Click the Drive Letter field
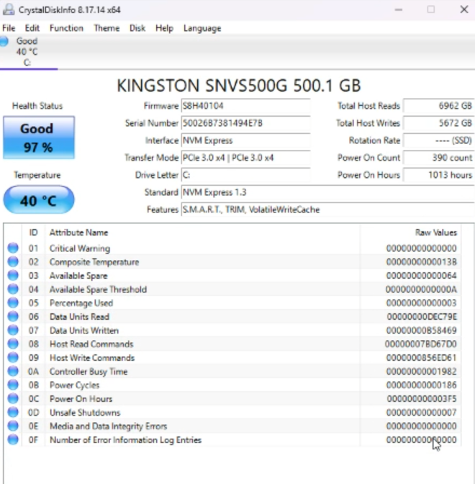475x484 pixels. [x=246, y=175]
